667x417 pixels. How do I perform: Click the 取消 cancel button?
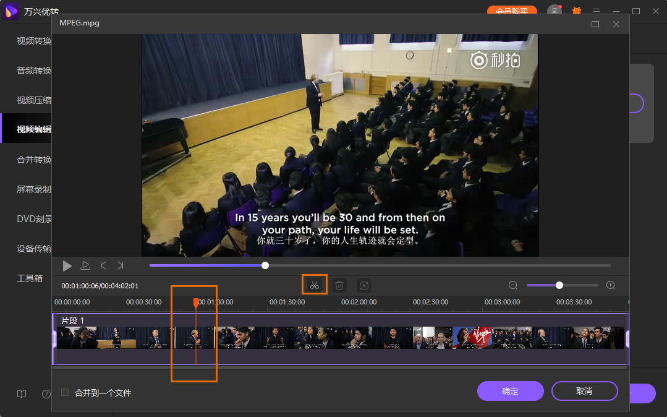tap(584, 391)
